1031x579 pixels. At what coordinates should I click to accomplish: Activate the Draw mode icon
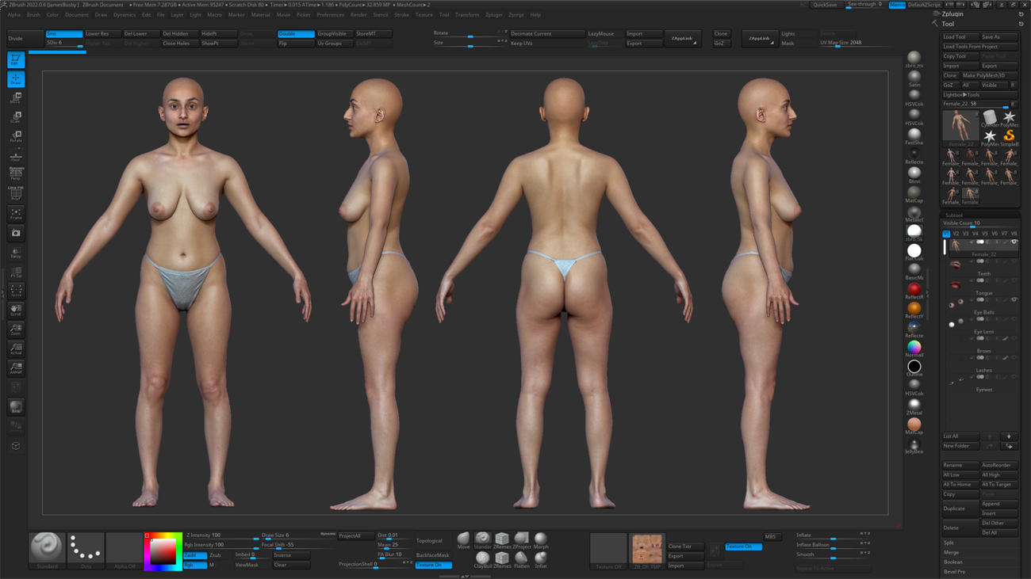(x=15, y=78)
